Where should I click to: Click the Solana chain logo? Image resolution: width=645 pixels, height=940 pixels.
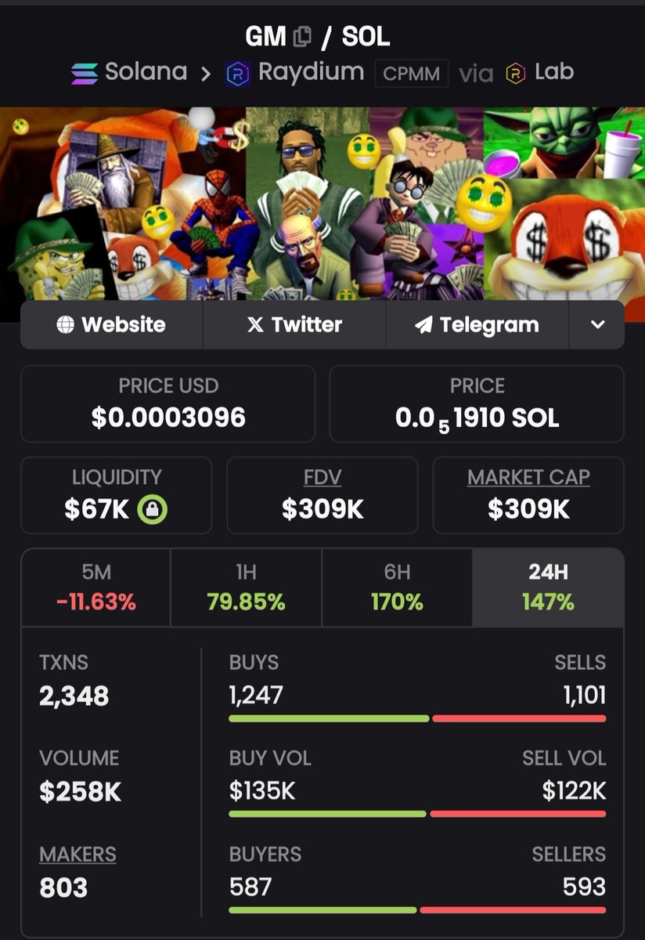(84, 74)
